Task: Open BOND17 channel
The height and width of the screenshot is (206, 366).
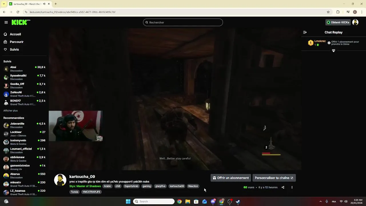Action: coord(24,102)
